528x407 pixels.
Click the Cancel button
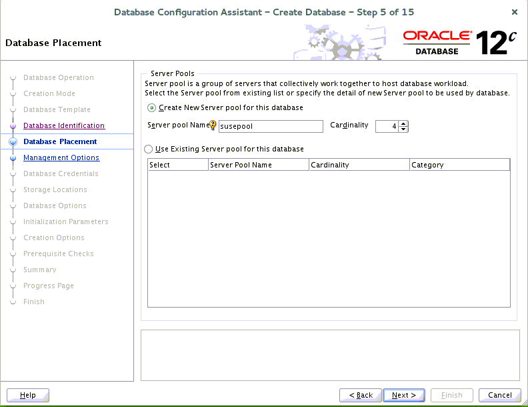coord(499,395)
